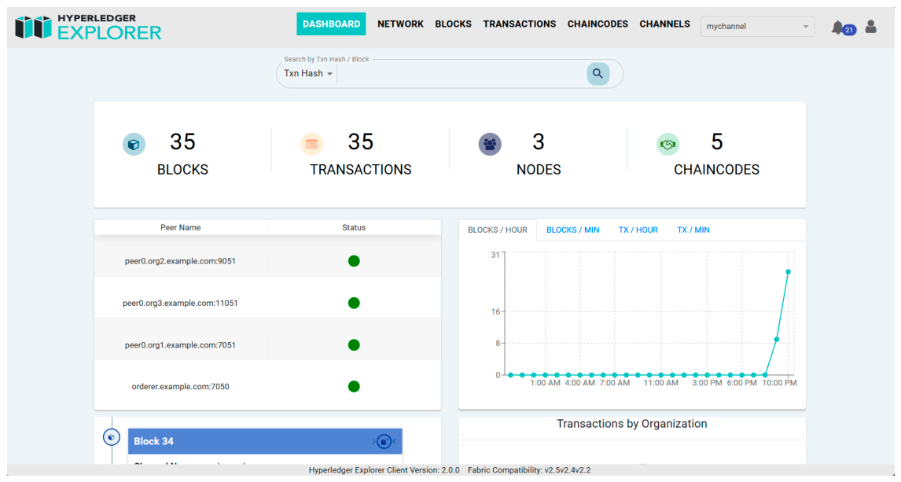Image resolution: width=901 pixels, height=482 pixels.
Task: Click the Transactions card icon
Action: coord(311,144)
